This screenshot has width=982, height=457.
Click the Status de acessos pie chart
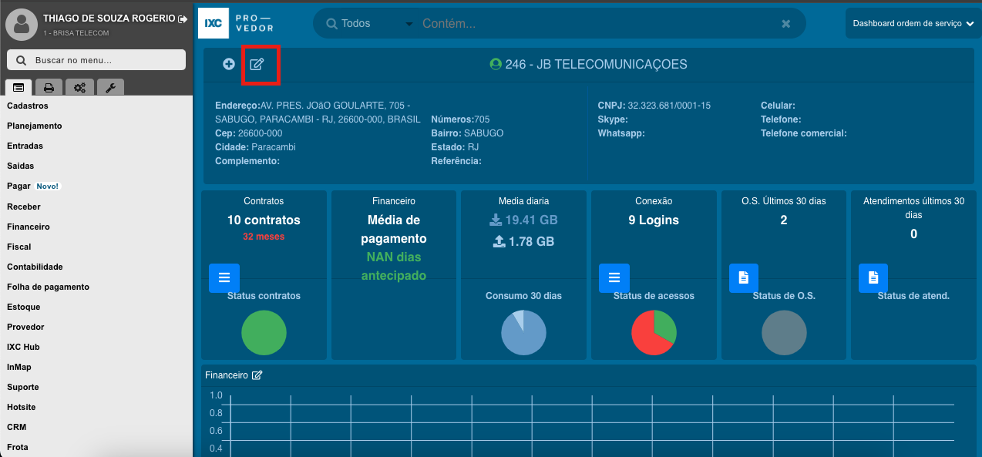[x=654, y=333]
